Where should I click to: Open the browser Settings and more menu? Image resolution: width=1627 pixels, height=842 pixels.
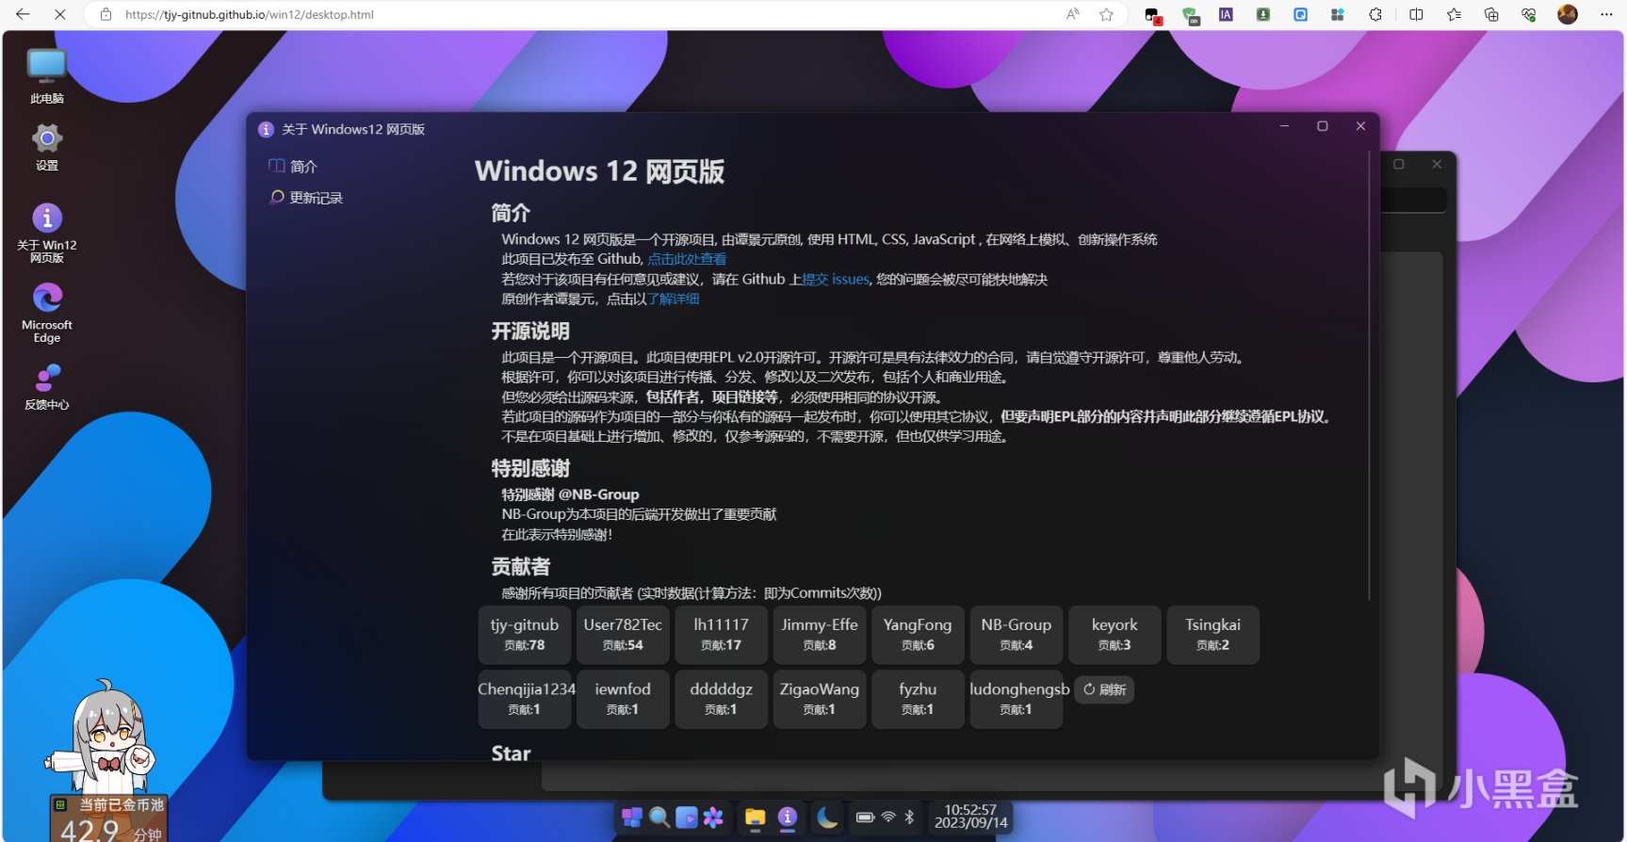click(x=1606, y=14)
